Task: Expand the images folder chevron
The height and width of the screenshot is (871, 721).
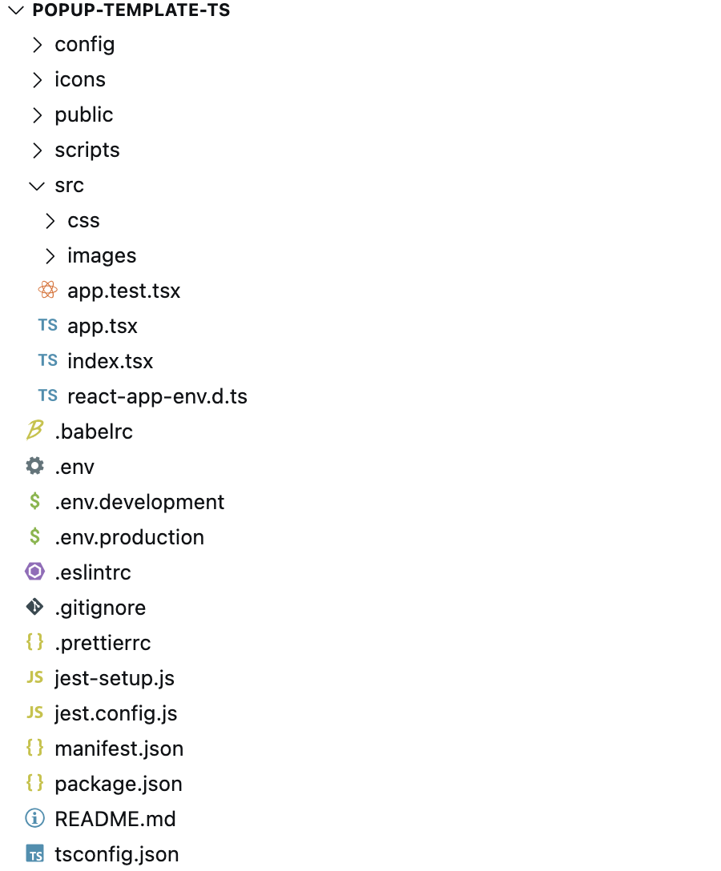Action: pos(50,256)
